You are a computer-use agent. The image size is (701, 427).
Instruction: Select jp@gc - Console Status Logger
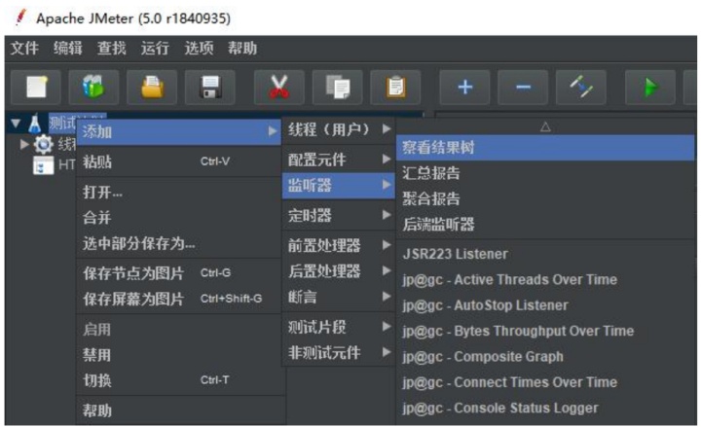[545, 409]
